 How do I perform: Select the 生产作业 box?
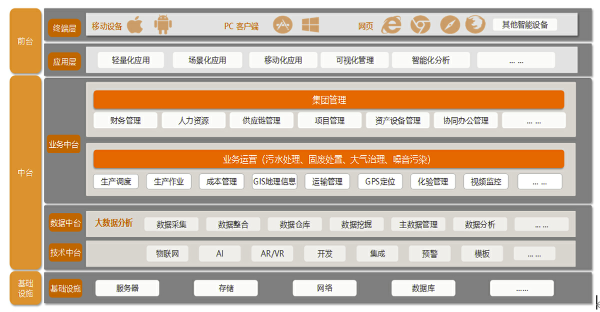(169, 181)
